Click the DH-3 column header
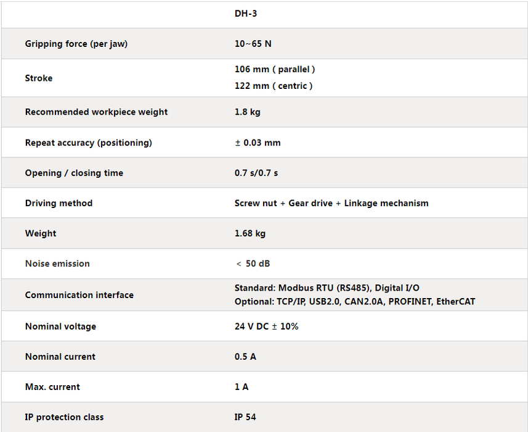 (x=246, y=13)
